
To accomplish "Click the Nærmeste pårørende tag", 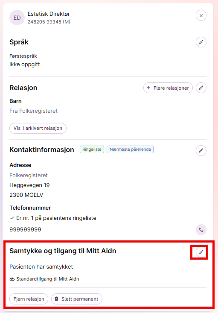I will pos(130,149).
